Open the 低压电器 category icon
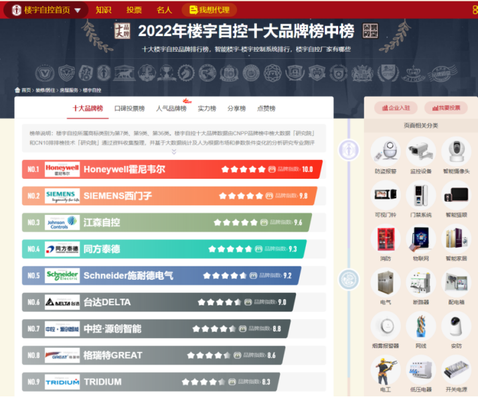 point(420,370)
